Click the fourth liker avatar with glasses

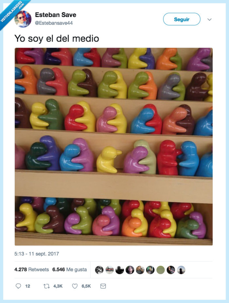tap(130, 270)
